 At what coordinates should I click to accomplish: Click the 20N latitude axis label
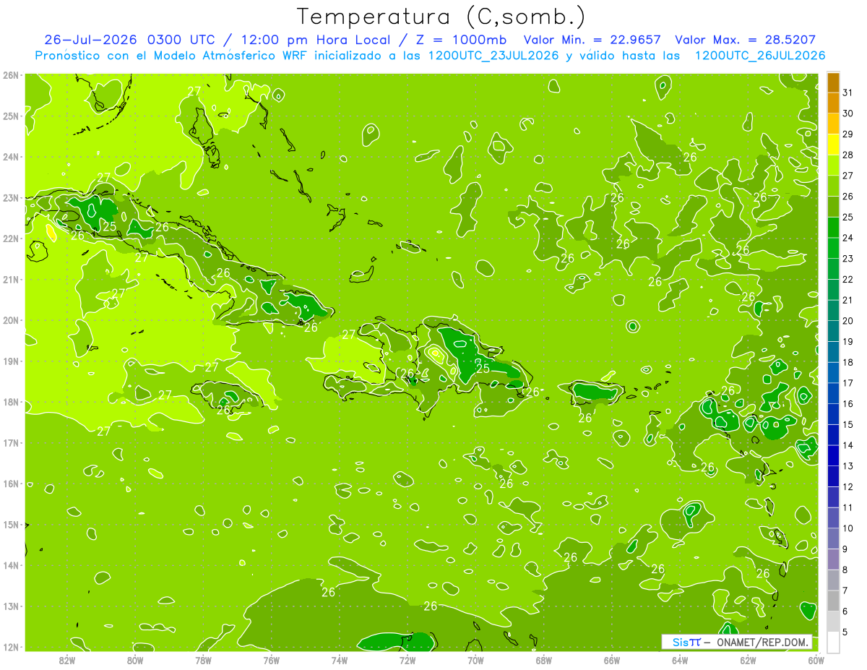pos(11,320)
